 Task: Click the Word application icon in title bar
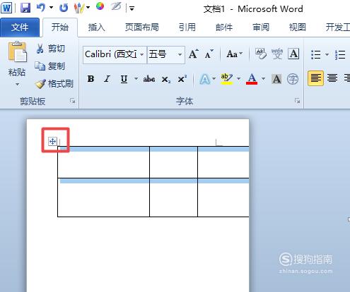tap(6, 8)
